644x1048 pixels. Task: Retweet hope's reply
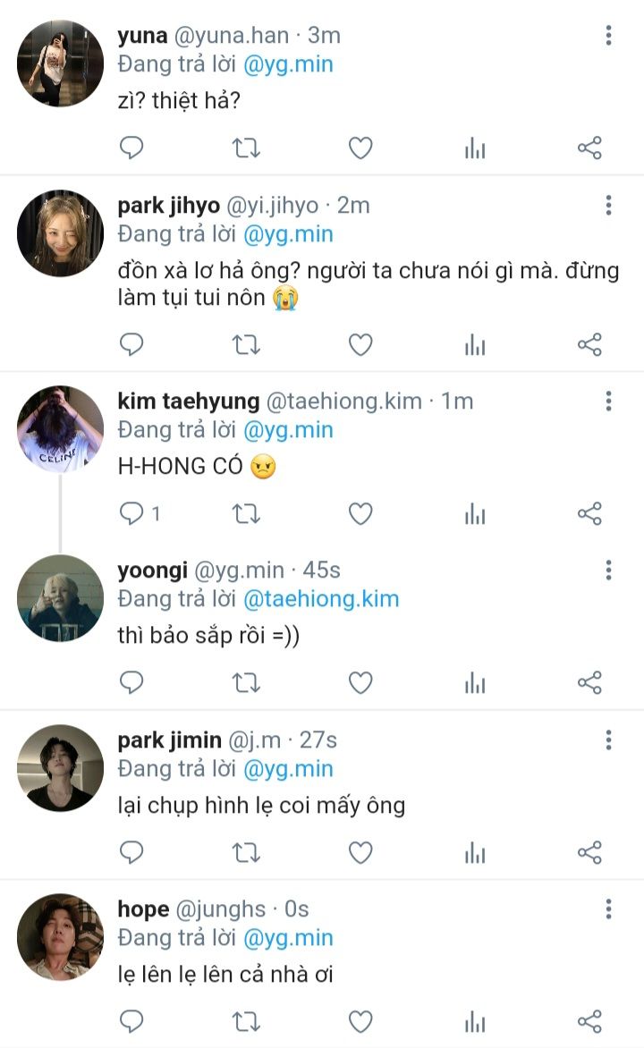point(246,1021)
